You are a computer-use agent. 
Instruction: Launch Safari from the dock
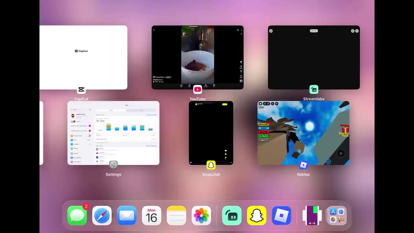102,216
